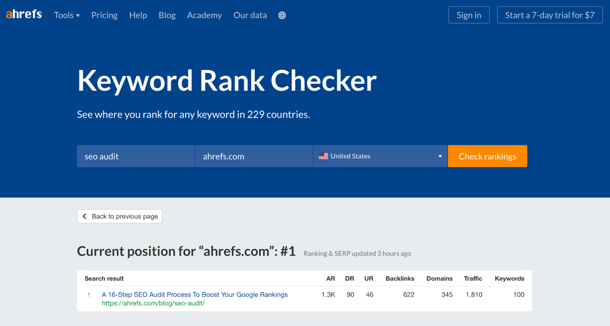Select the Domains value 345
This screenshot has width=610, height=326.
tap(447, 294)
